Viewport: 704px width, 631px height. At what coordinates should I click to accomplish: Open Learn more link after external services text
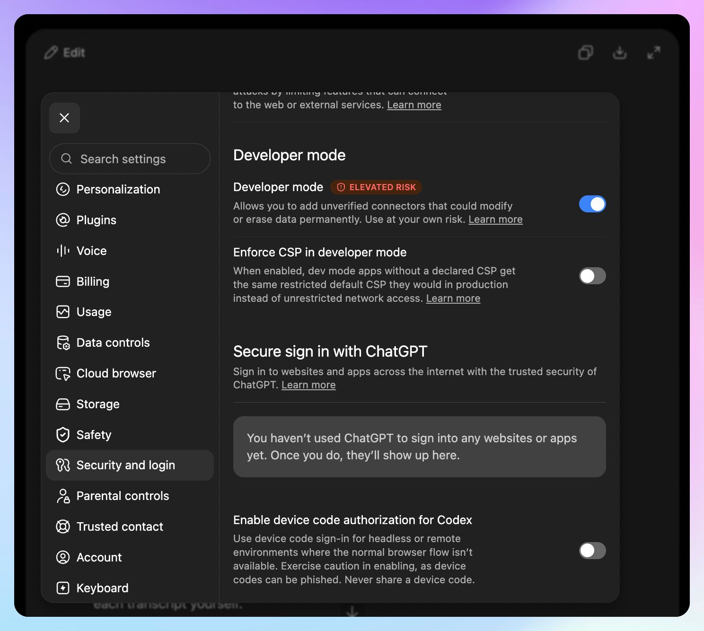tap(414, 105)
